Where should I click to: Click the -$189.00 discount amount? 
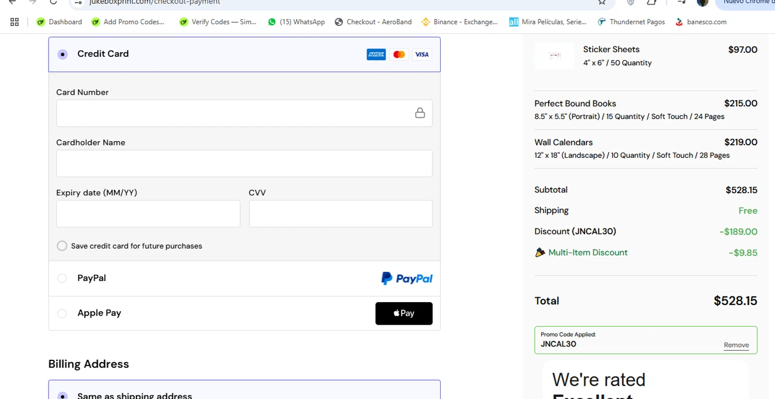(x=738, y=232)
